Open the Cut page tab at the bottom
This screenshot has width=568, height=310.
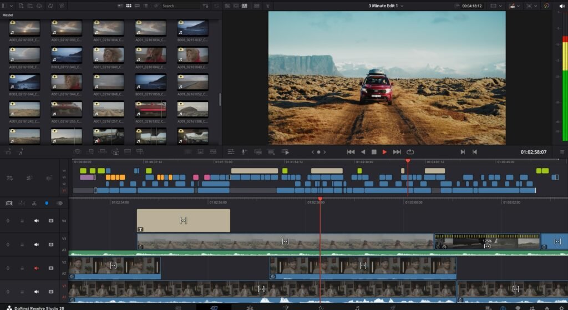[214, 307]
